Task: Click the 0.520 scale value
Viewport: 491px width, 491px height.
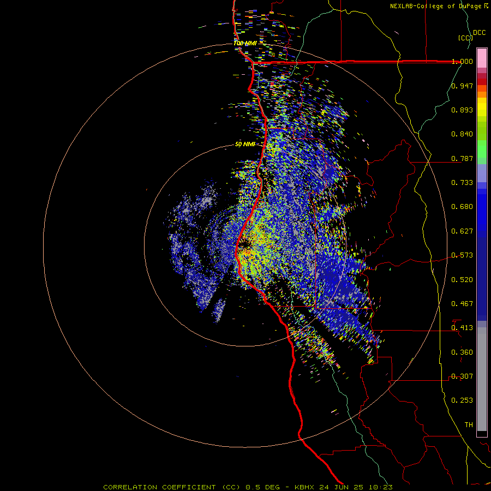Action: 462,280
